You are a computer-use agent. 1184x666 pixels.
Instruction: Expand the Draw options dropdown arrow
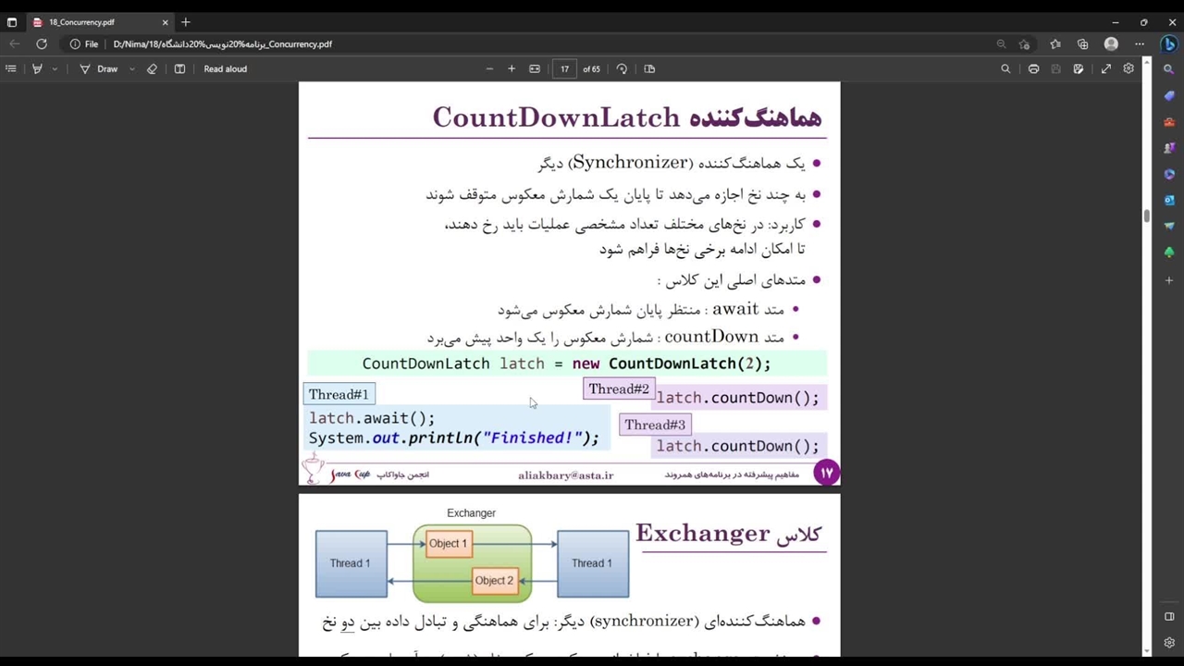(x=131, y=68)
